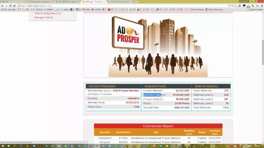Open View Pending Requests link
The height and width of the screenshot is (148, 264).
click(x=48, y=13)
